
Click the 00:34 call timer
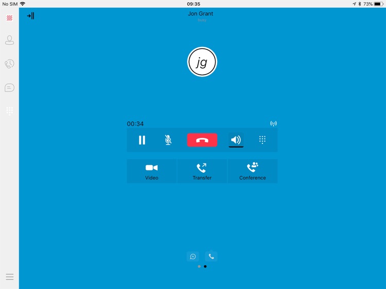coord(135,124)
